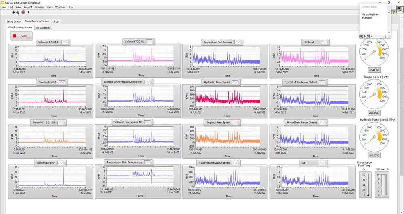This screenshot has height=214, width=404.
Task: Toggle the terminals button in Context Help window
Action: tap(362, 37)
